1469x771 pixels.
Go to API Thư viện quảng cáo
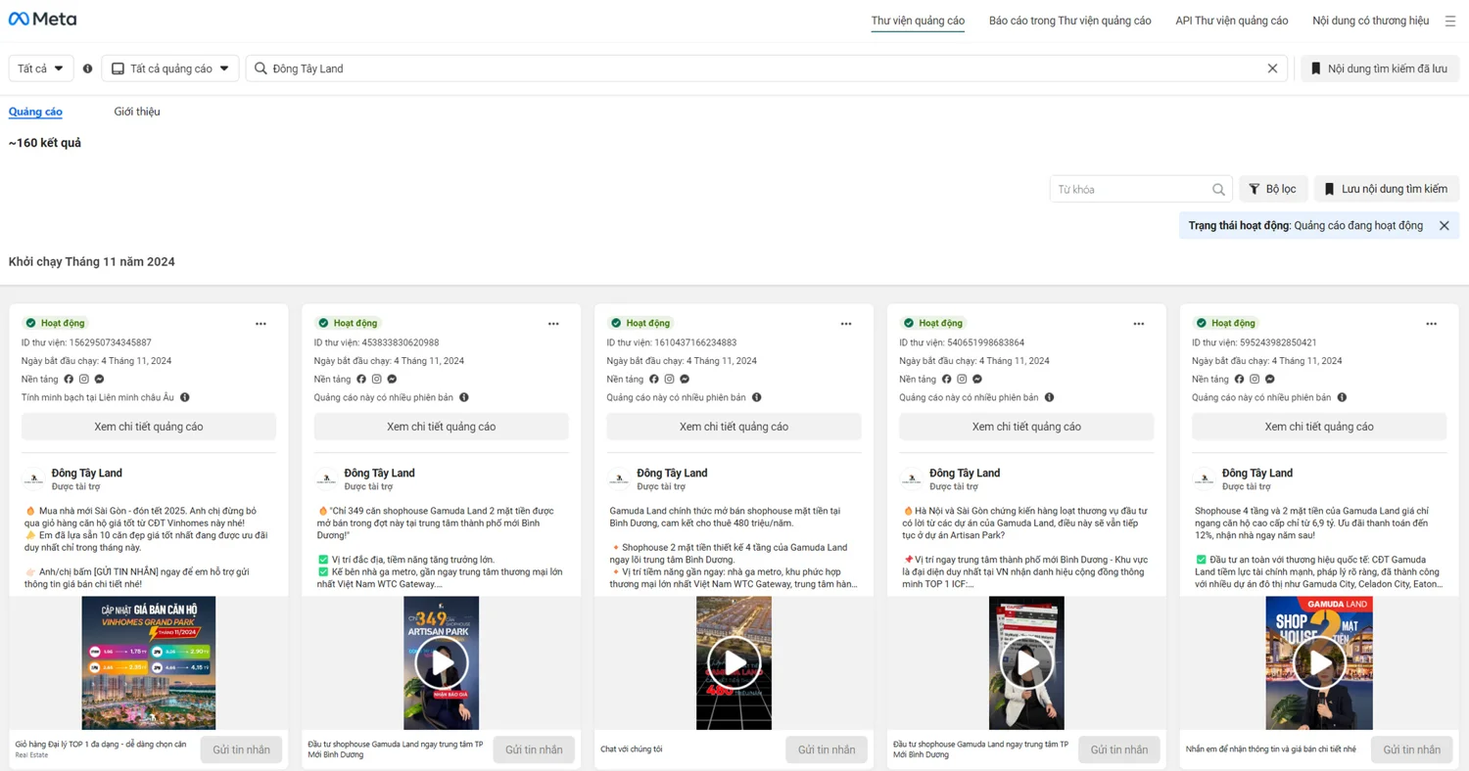pos(1231,21)
